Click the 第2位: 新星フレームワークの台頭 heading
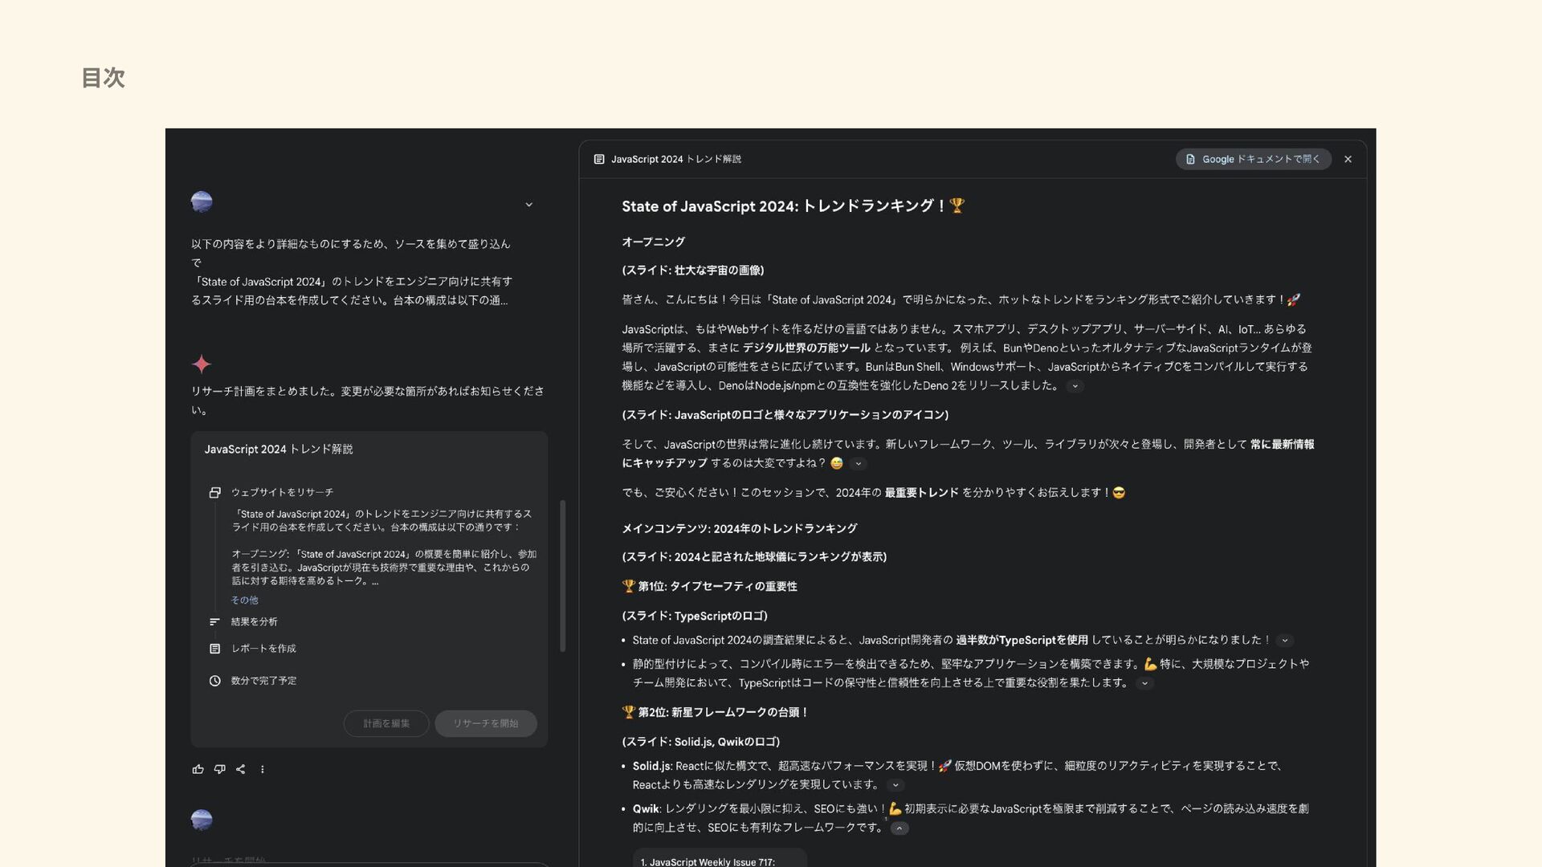The image size is (1542, 867). 715,712
